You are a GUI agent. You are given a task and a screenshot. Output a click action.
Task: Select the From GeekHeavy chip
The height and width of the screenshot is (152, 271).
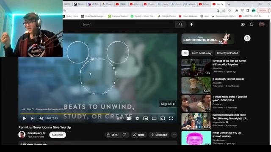202,53
